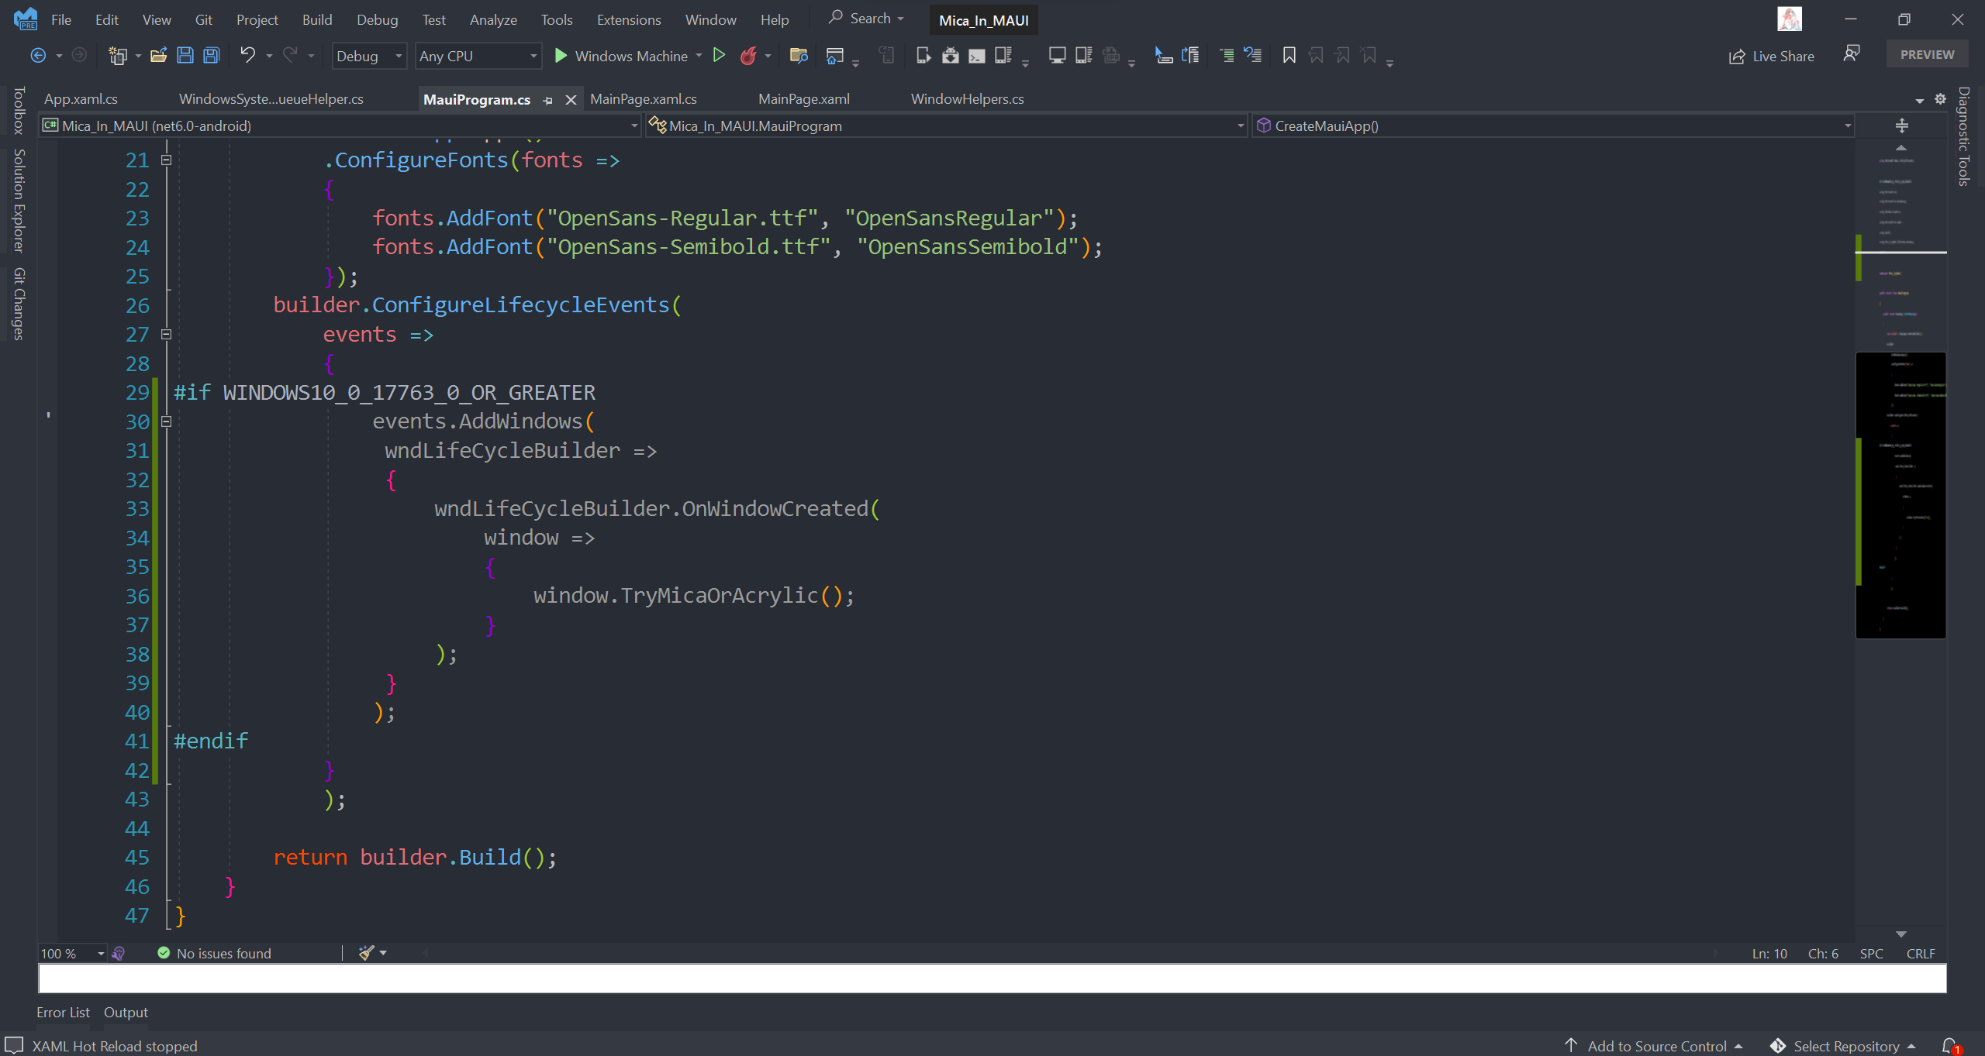Viewport: 1985px width, 1056px height.
Task: Pin the MauiProgram.cs tab
Action: pyautogui.click(x=548, y=100)
